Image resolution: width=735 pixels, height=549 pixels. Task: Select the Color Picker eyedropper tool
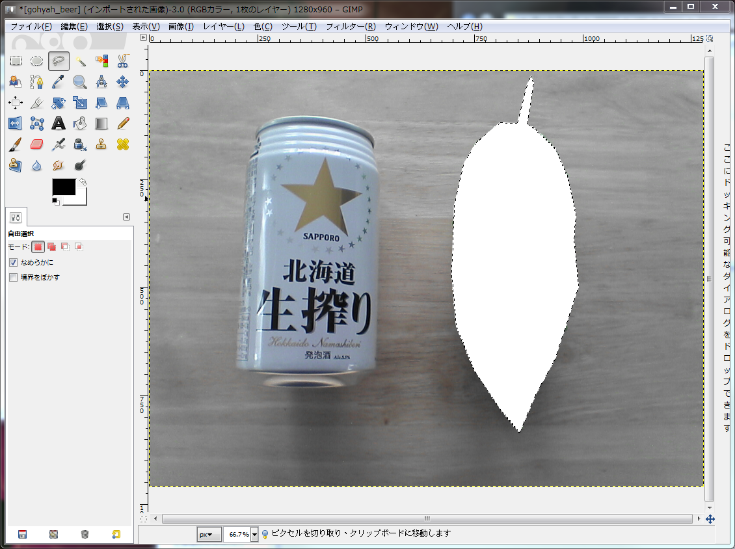coord(59,82)
